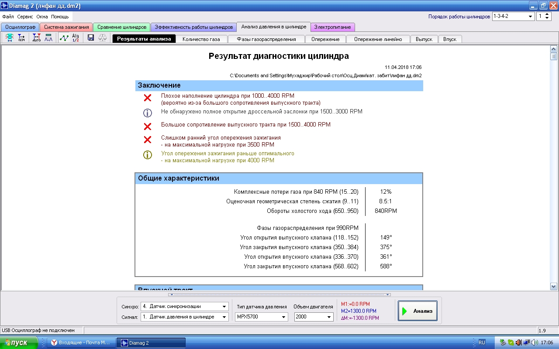Click the RU language indicator in taskbar
This screenshot has height=349, width=559.
[482, 342]
